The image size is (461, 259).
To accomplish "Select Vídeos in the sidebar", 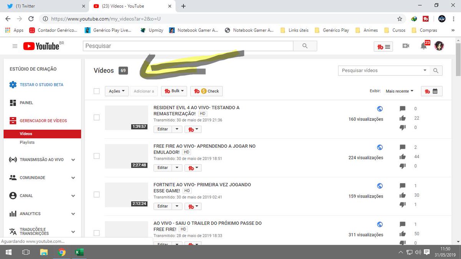I will click(42, 134).
